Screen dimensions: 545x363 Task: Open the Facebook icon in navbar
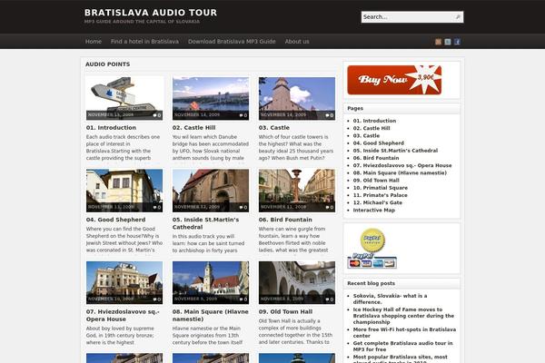click(x=457, y=42)
